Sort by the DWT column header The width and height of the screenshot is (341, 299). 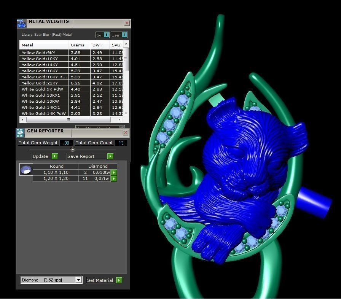[100, 45]
